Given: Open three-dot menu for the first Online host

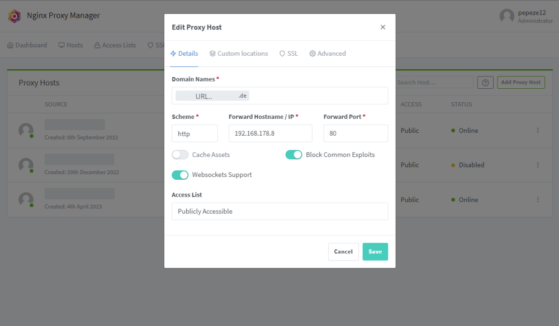Looking at the screenshot, I should (x=538, y=131).
